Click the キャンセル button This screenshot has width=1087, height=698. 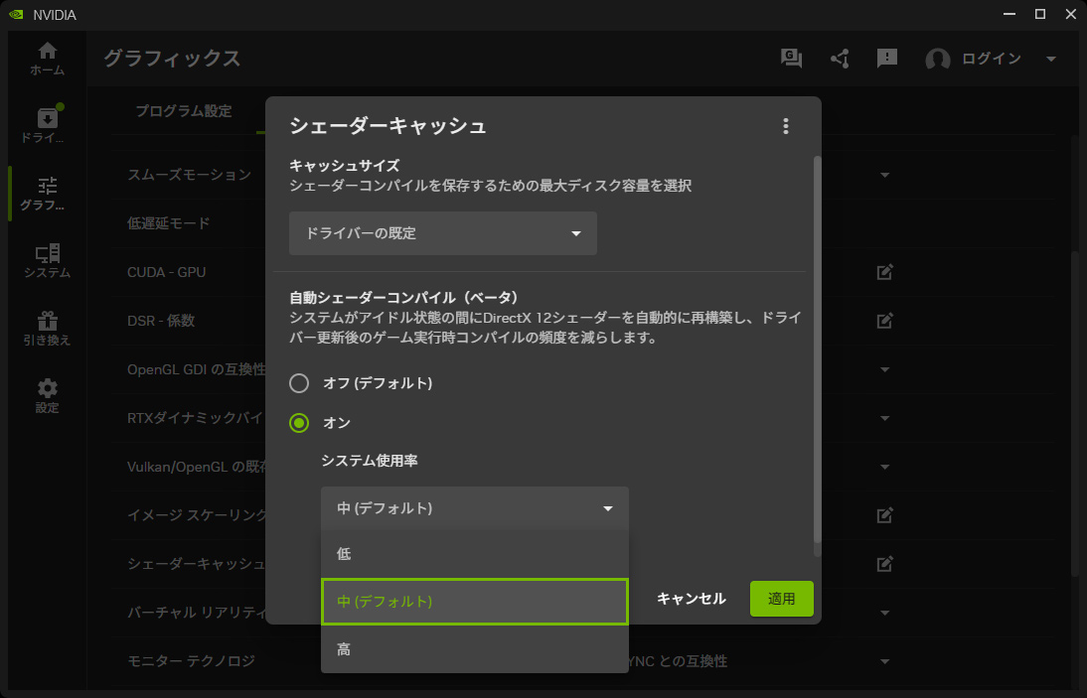(x=691, y=599)
